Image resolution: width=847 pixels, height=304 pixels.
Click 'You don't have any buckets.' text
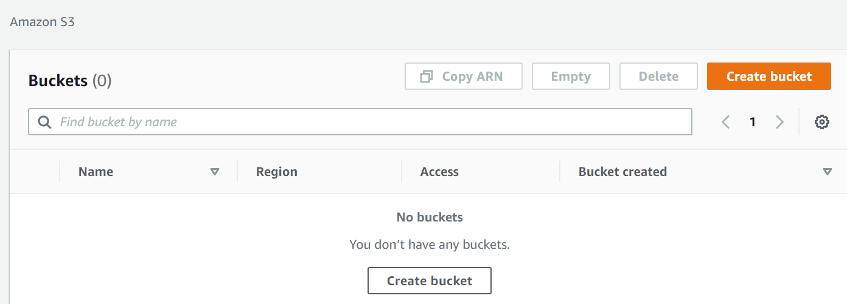click(430, 245)
